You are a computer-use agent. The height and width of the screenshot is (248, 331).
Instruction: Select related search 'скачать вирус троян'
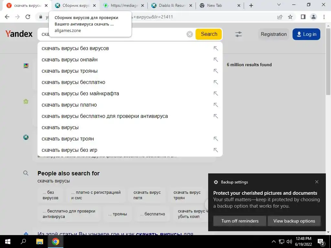pos(187,195)
